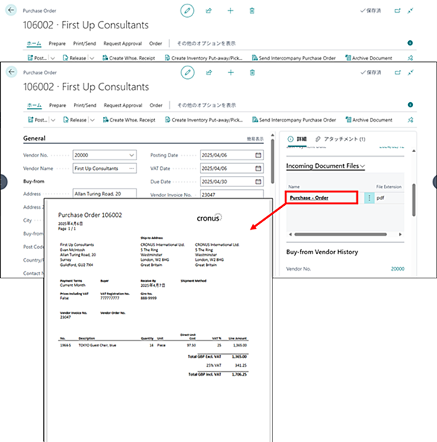Click the back arrow beside Purchase Order 106002

click(x=12, y=72)
